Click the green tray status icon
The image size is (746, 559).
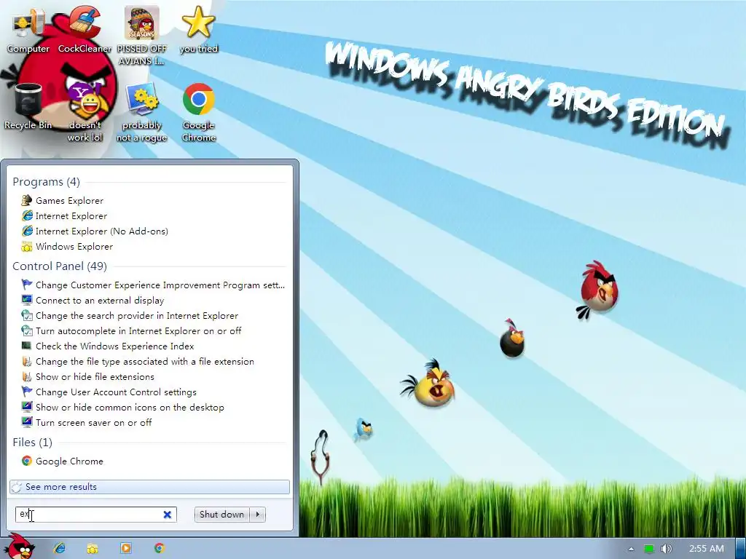(x=649, y=549)
